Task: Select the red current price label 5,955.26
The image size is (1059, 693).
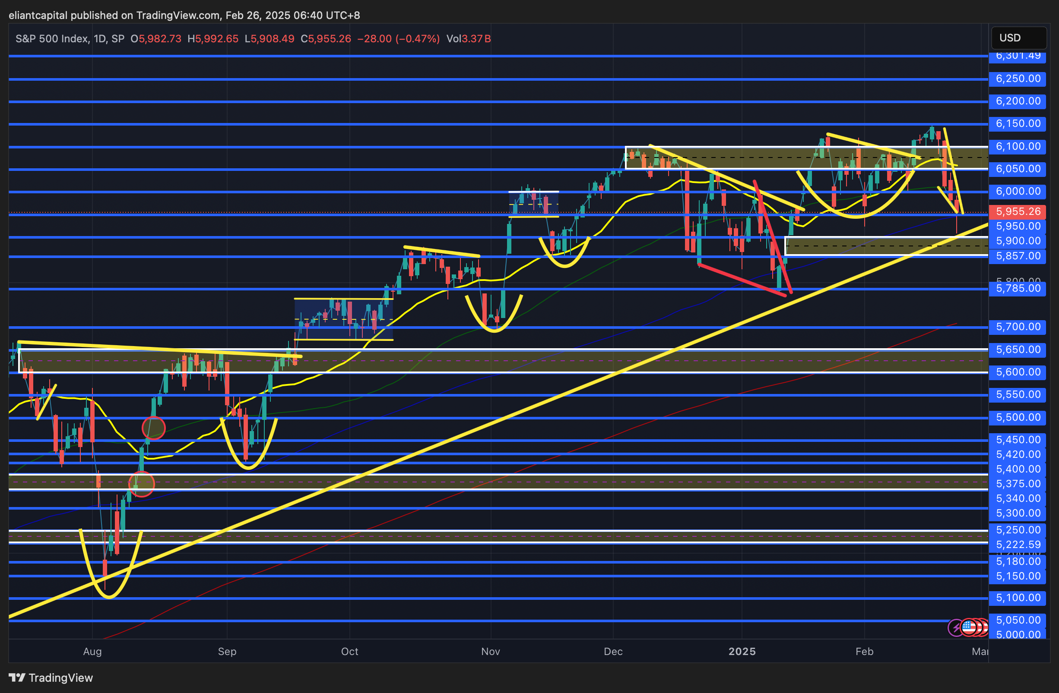Action: click(x=1017, y=211)
